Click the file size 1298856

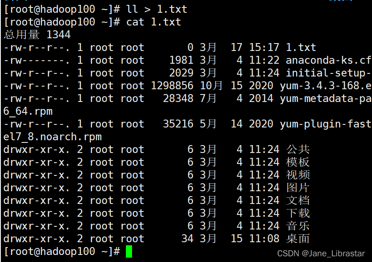[172, 86]
